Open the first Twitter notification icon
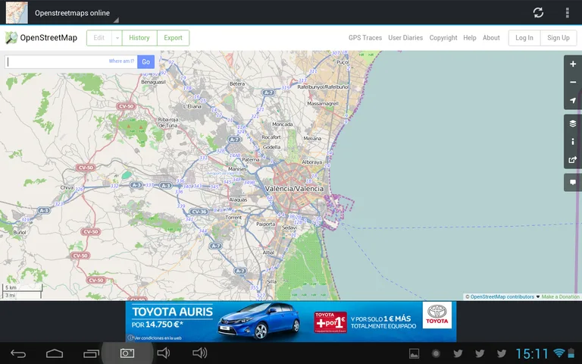Image resolution: width=582 pixels, height=364 pixels. tap(458, 353)
